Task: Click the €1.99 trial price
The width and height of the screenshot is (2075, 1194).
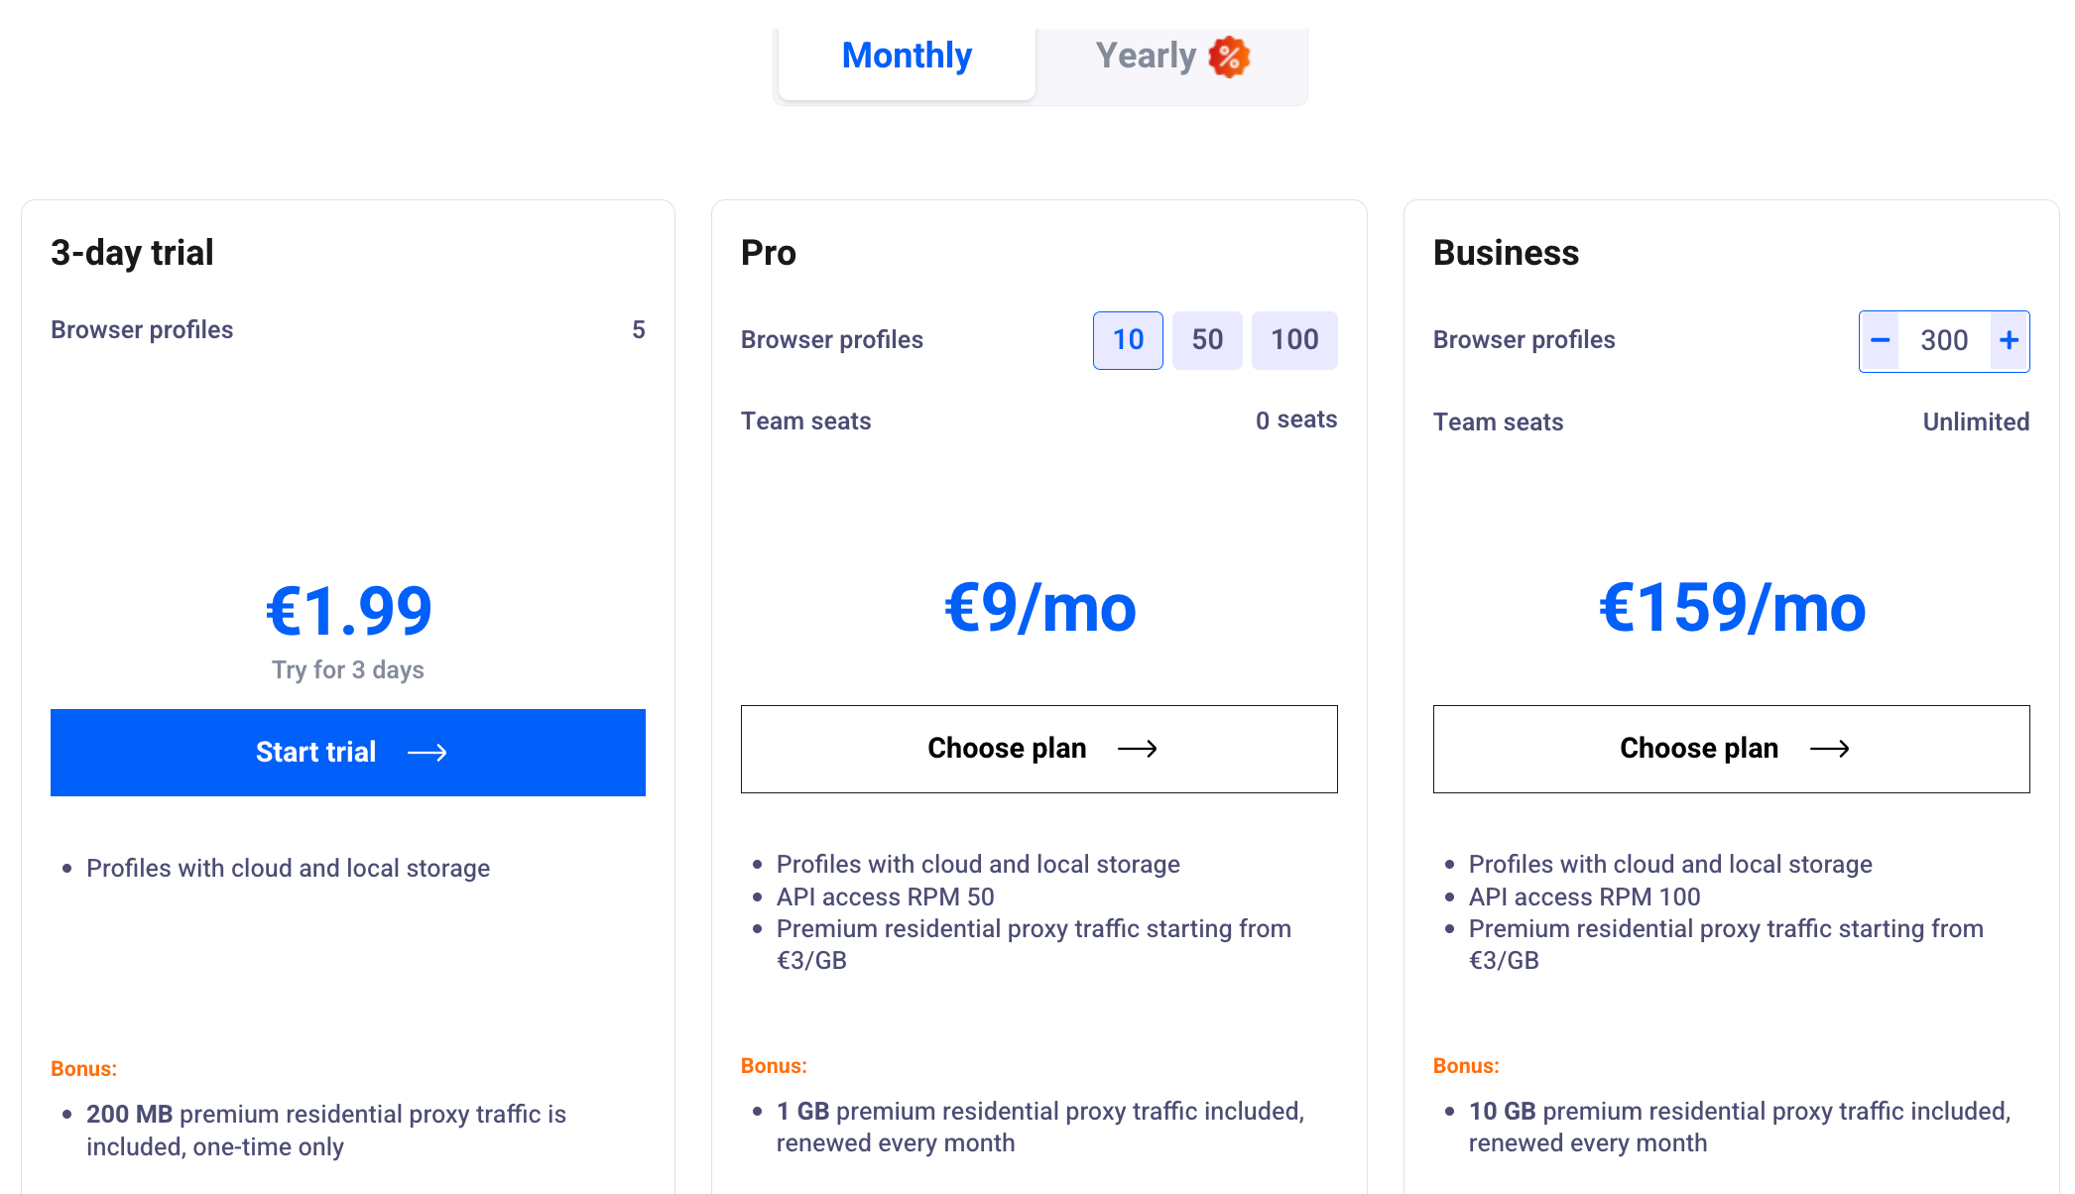Action: click(349, 610)
